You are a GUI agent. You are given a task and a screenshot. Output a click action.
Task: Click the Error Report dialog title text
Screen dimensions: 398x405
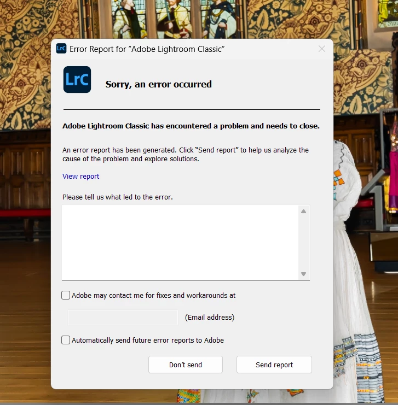click(x=147, y=49)
